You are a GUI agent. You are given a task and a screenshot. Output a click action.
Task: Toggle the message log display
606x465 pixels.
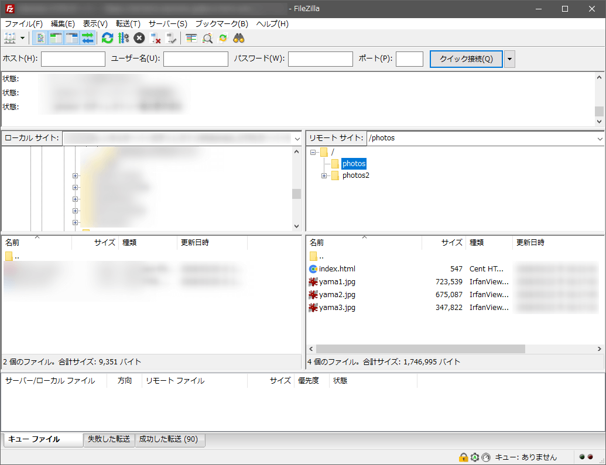(40, 39)
